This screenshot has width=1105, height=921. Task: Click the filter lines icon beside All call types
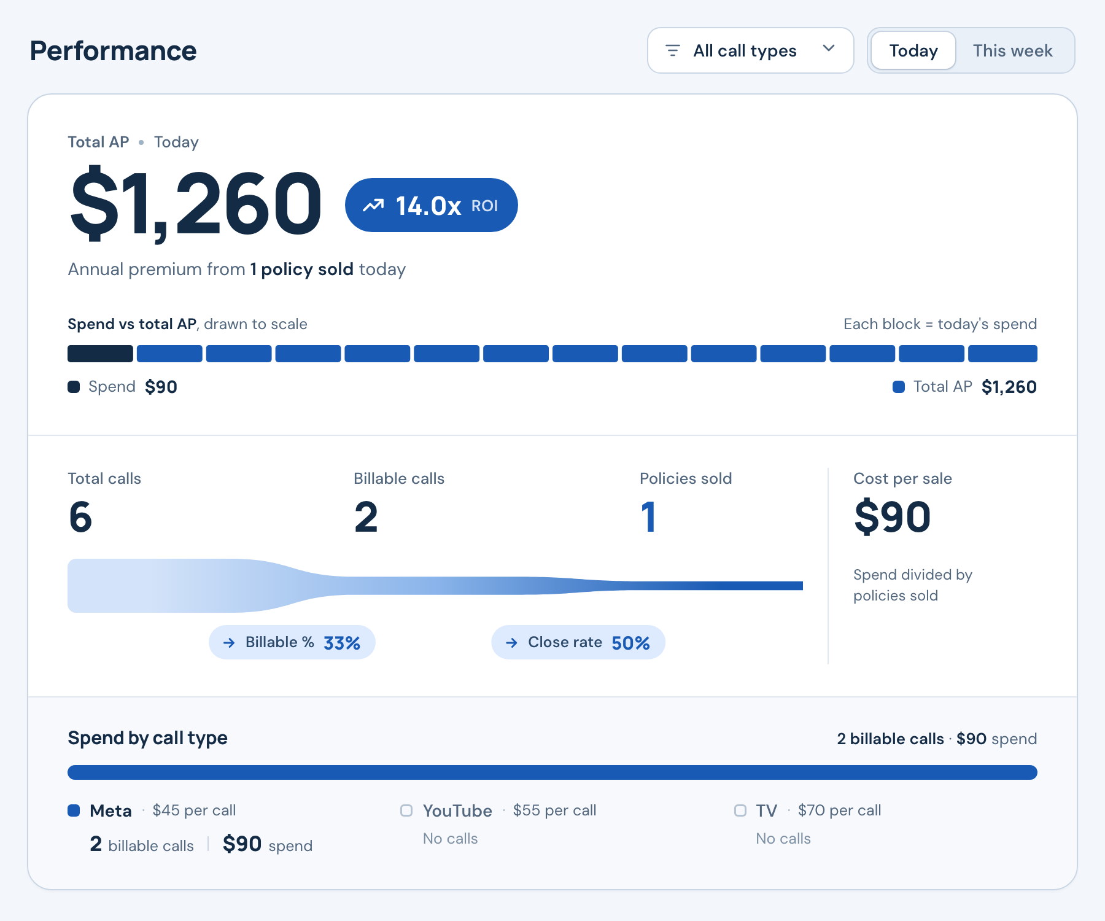pyautogui.click(x=673, y=50)
